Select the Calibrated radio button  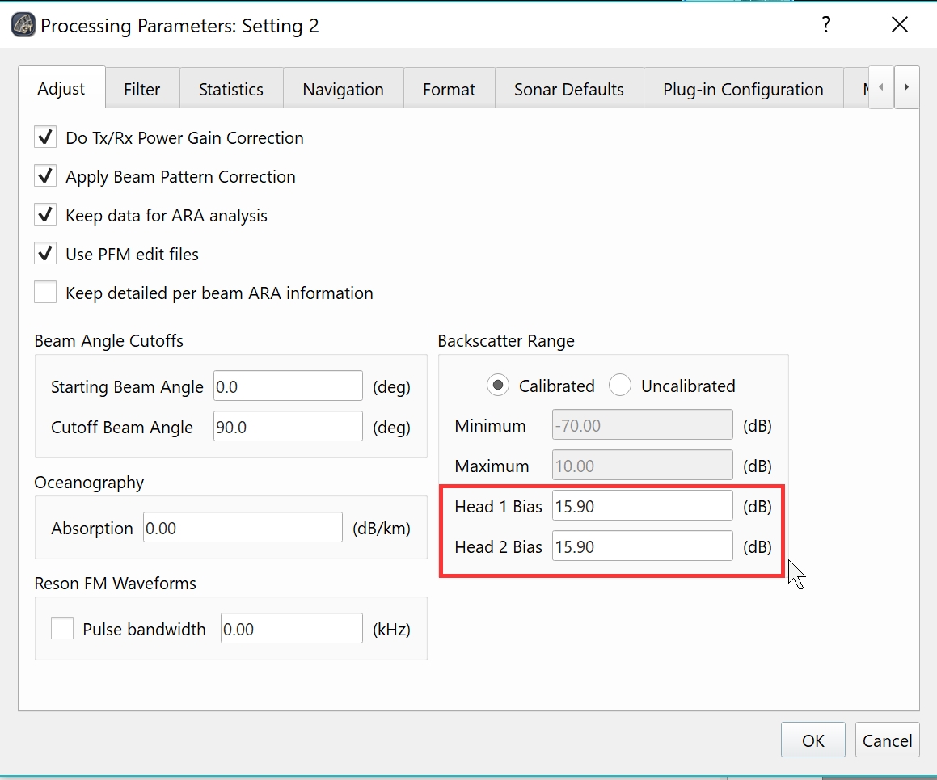pos(498,386)
